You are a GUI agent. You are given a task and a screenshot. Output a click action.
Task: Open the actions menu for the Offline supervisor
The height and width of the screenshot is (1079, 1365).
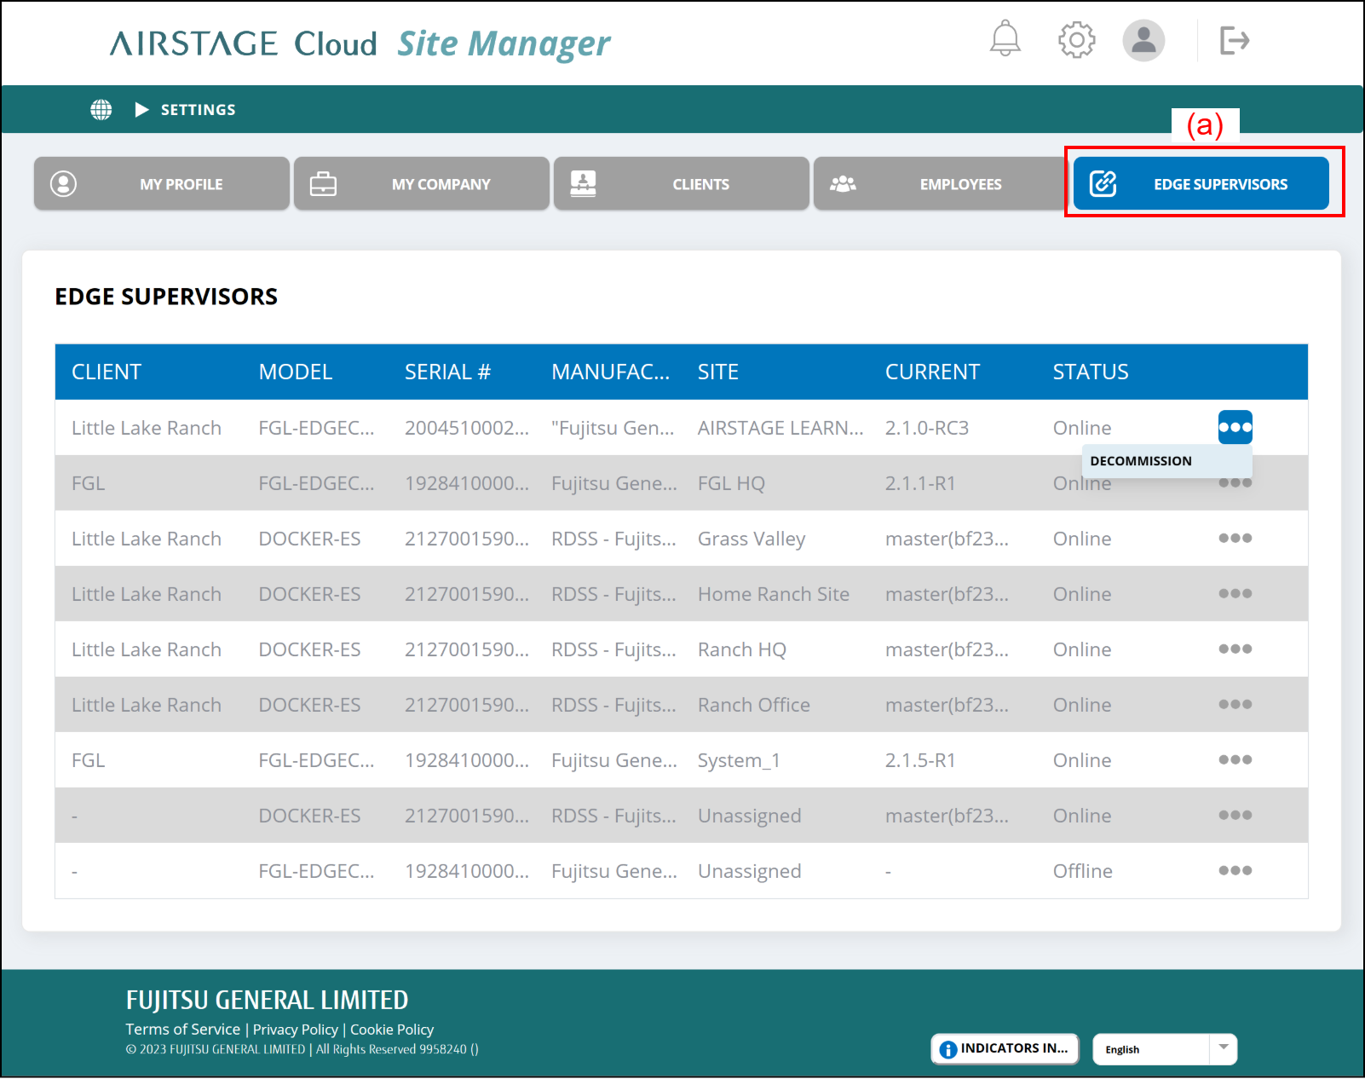point(1235,870)
